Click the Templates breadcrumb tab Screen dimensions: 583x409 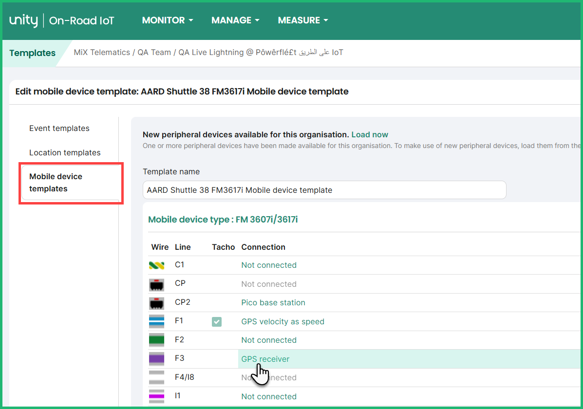pos(32,53)
